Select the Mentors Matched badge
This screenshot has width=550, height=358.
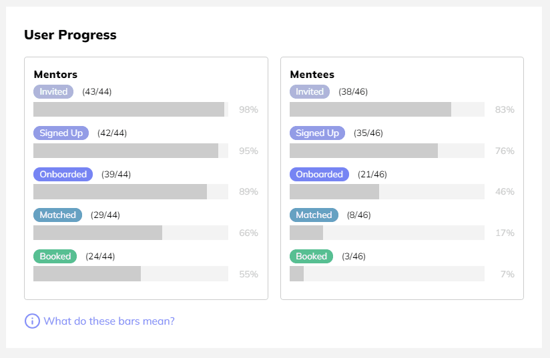57,215
